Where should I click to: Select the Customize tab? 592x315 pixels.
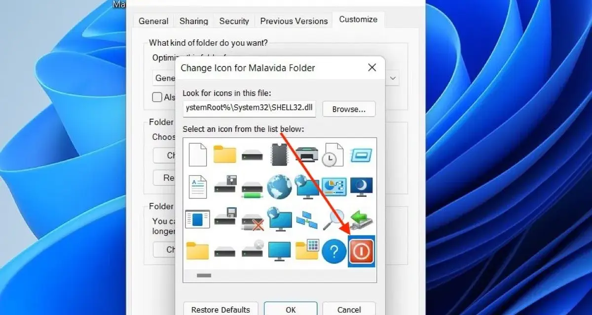[358, 20]
